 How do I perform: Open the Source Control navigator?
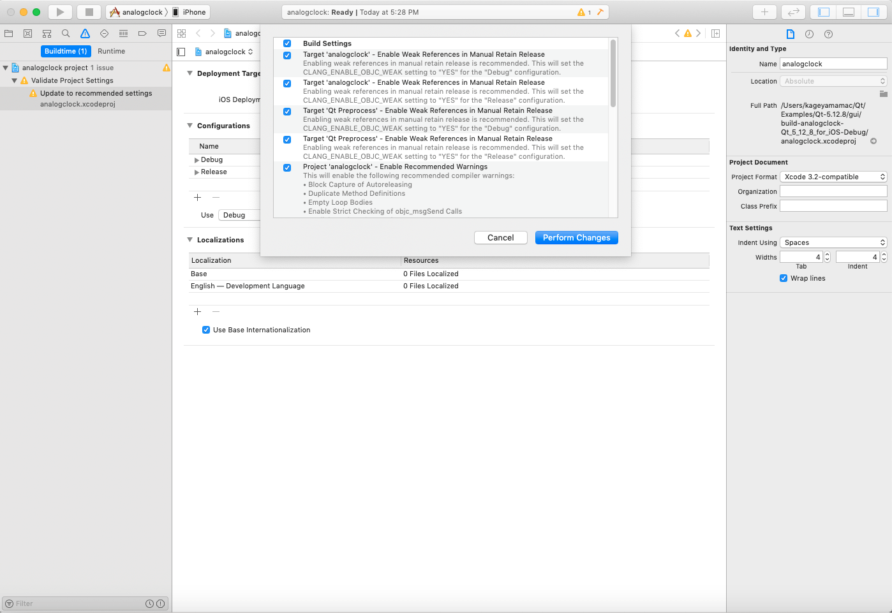[27, 33]
